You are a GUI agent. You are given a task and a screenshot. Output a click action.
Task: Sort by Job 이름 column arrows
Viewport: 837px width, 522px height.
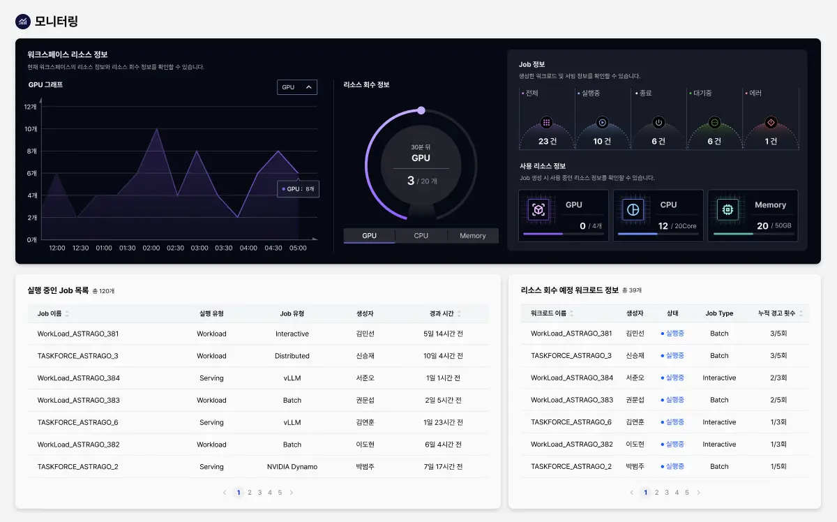(x=67, y=314)
